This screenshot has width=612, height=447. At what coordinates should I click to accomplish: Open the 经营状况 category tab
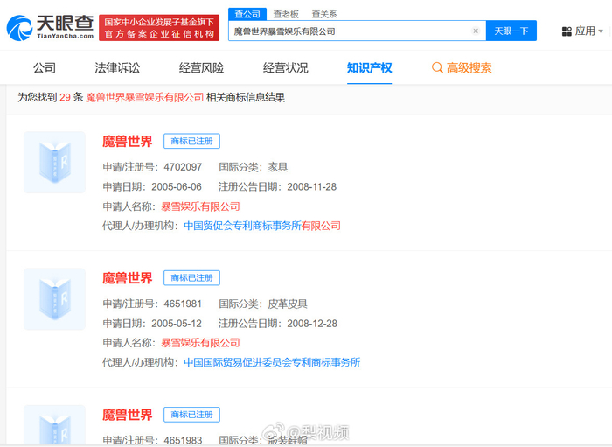[x=285, y=68]
